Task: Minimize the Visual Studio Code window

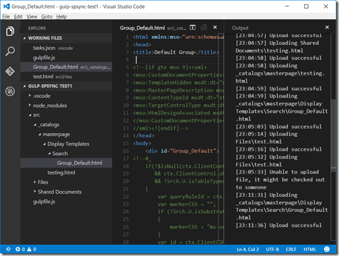Action: pyautogui.click(x=287, y=6)
